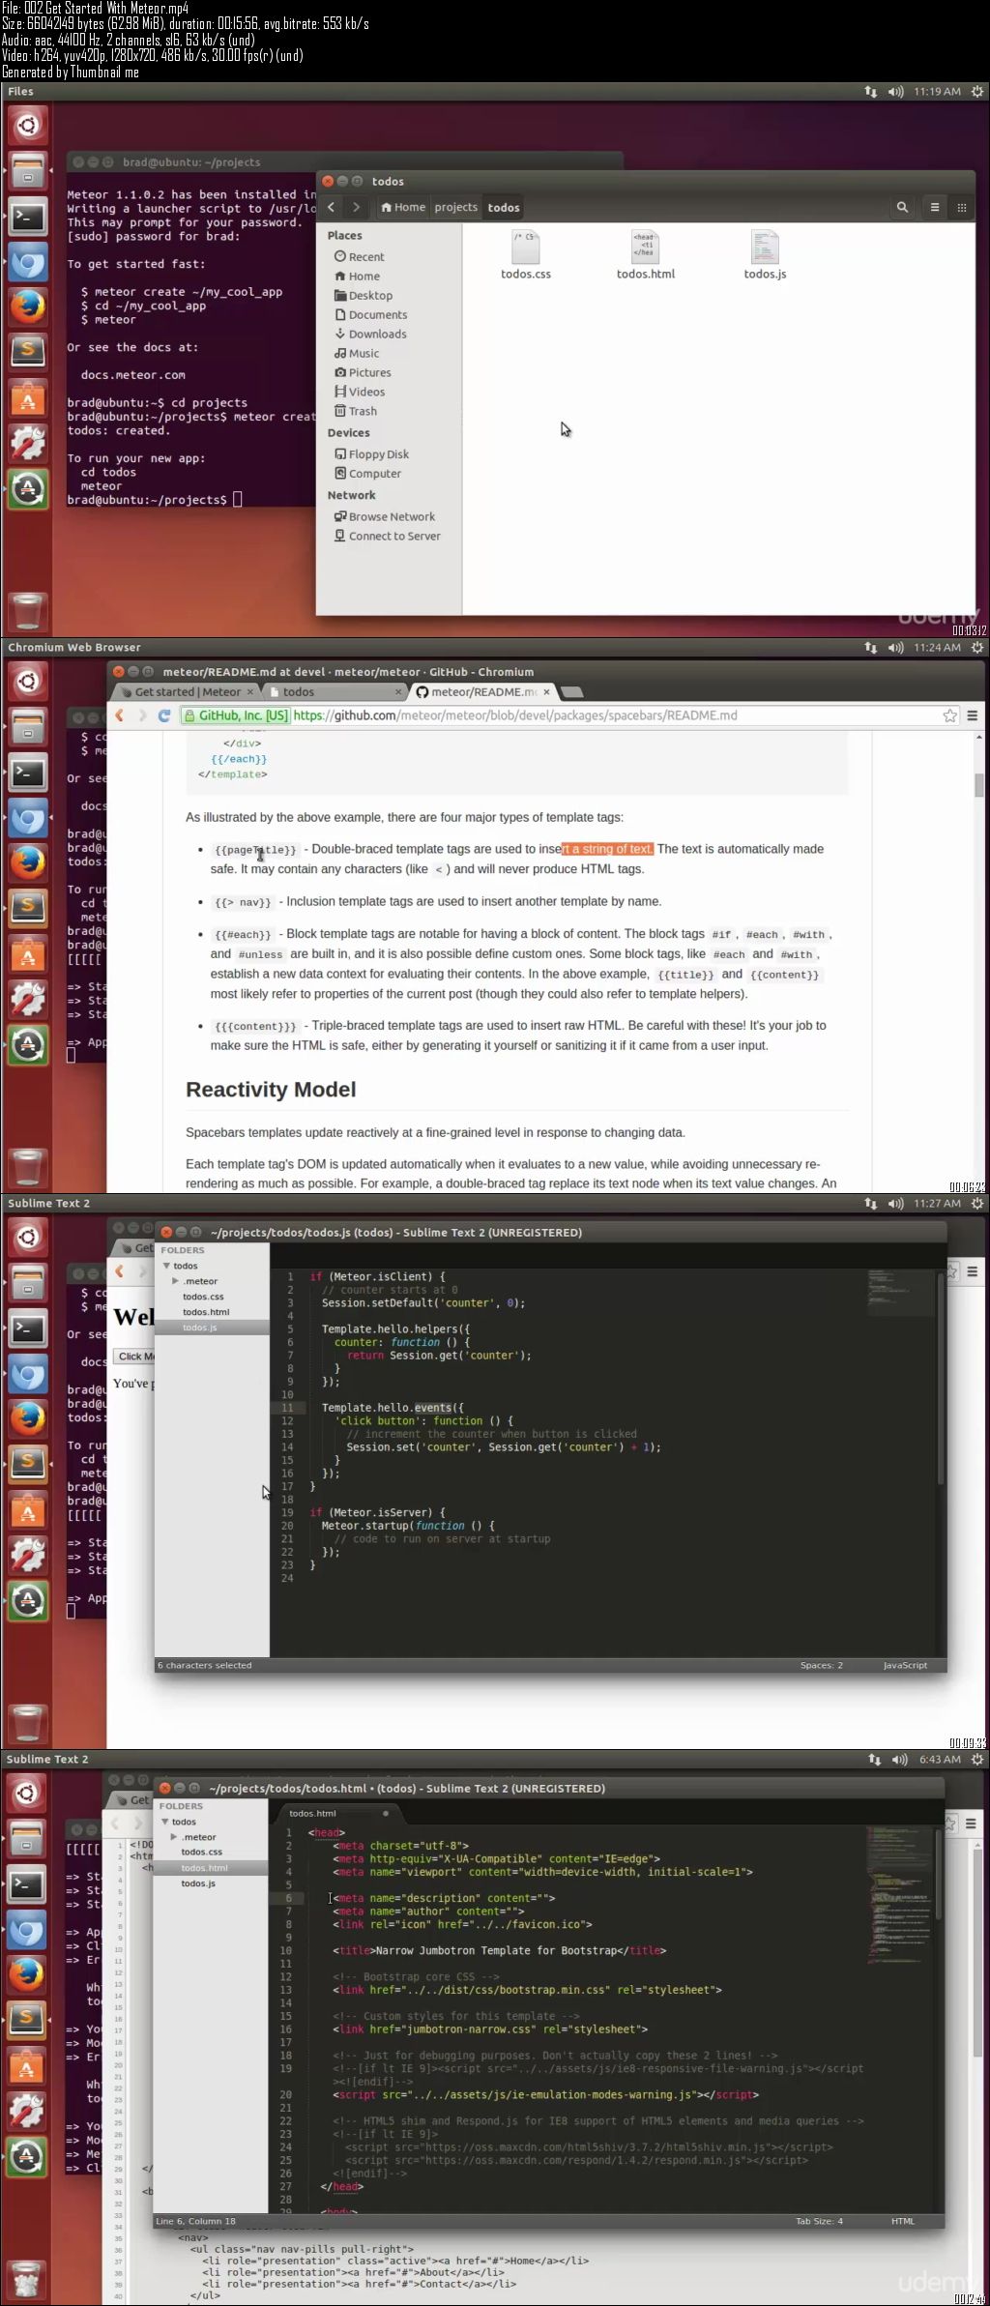The image size is (990, 2306).
Task: Open Pictures in the Files sidebar
Action: (x=364, y=373)
